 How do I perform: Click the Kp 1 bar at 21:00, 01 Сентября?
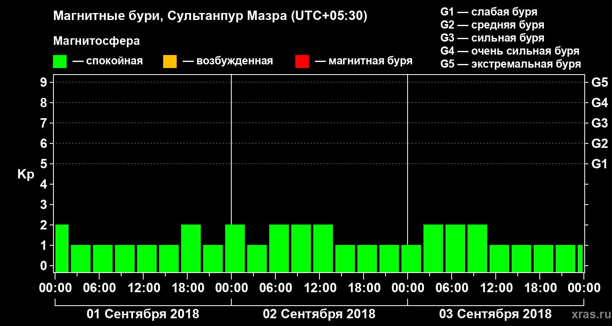[x=213, y=258]
